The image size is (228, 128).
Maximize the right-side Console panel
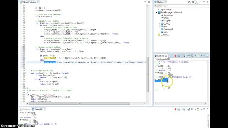[x=207, y=55]
